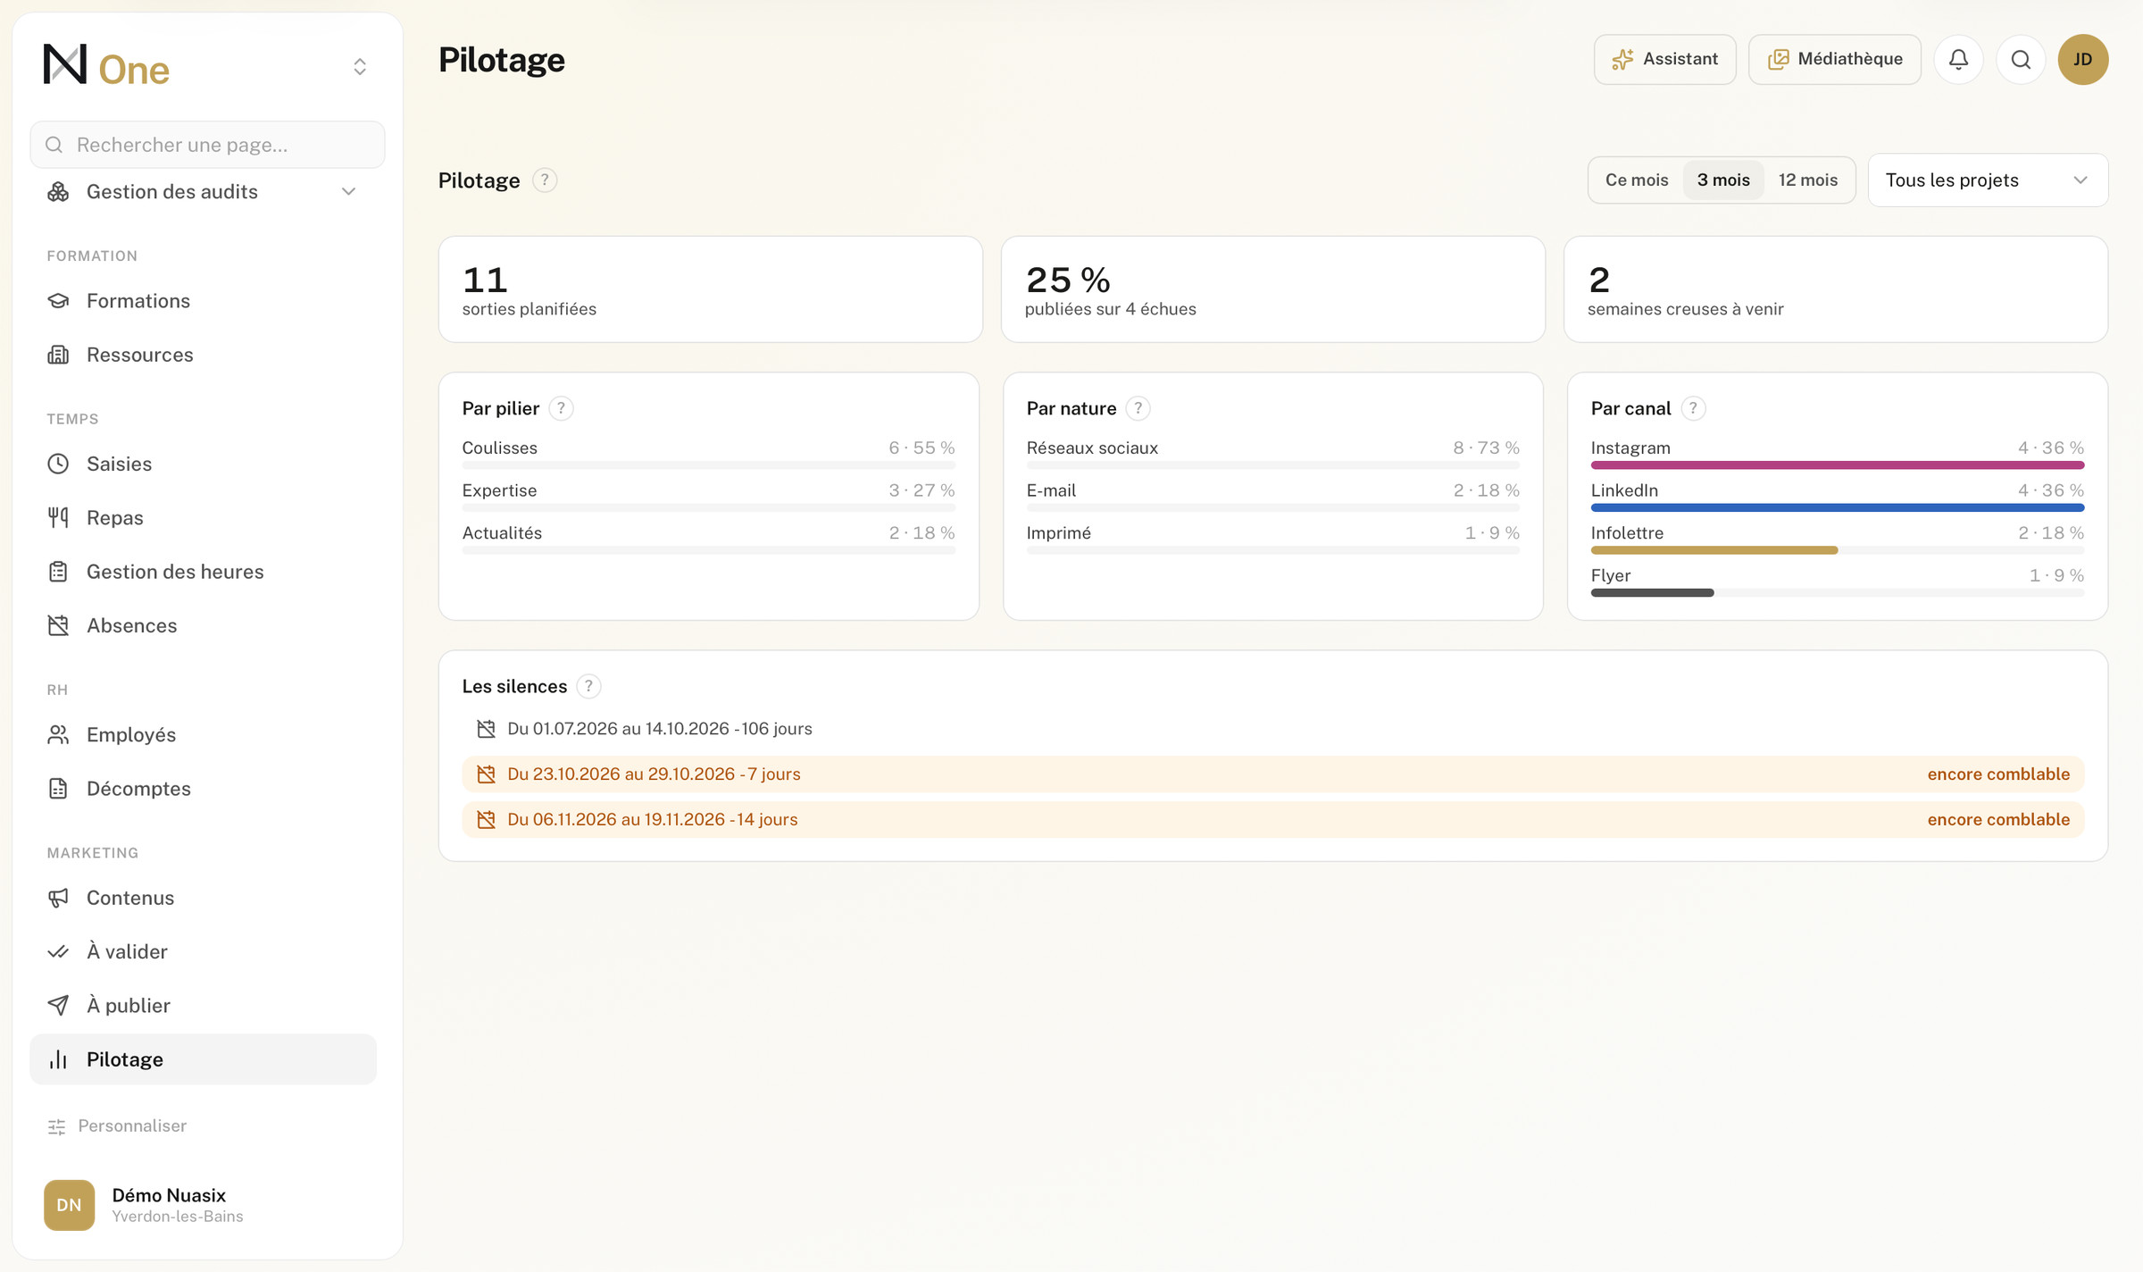The height and width of the screenshot is (1272, 2143).
Task: Show help for Par pilier
Action: 561,408
